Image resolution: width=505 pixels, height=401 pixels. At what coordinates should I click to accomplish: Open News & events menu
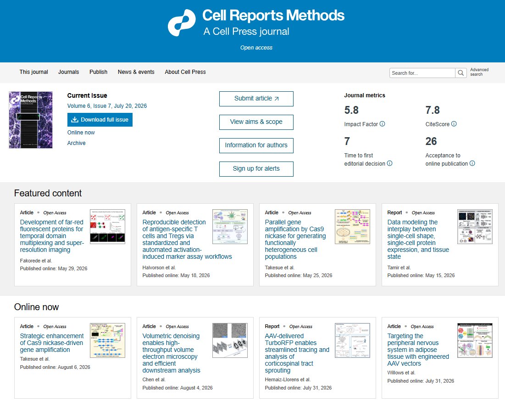pyautogui.click(x=136, y=72)
